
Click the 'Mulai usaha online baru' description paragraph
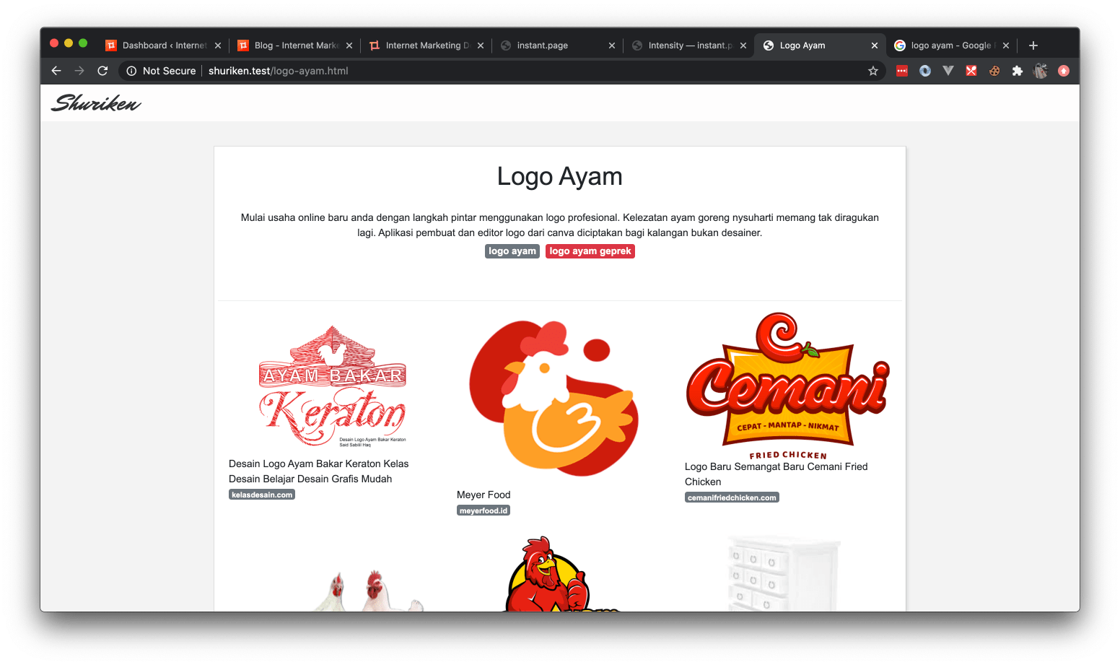tap(560, 225)
